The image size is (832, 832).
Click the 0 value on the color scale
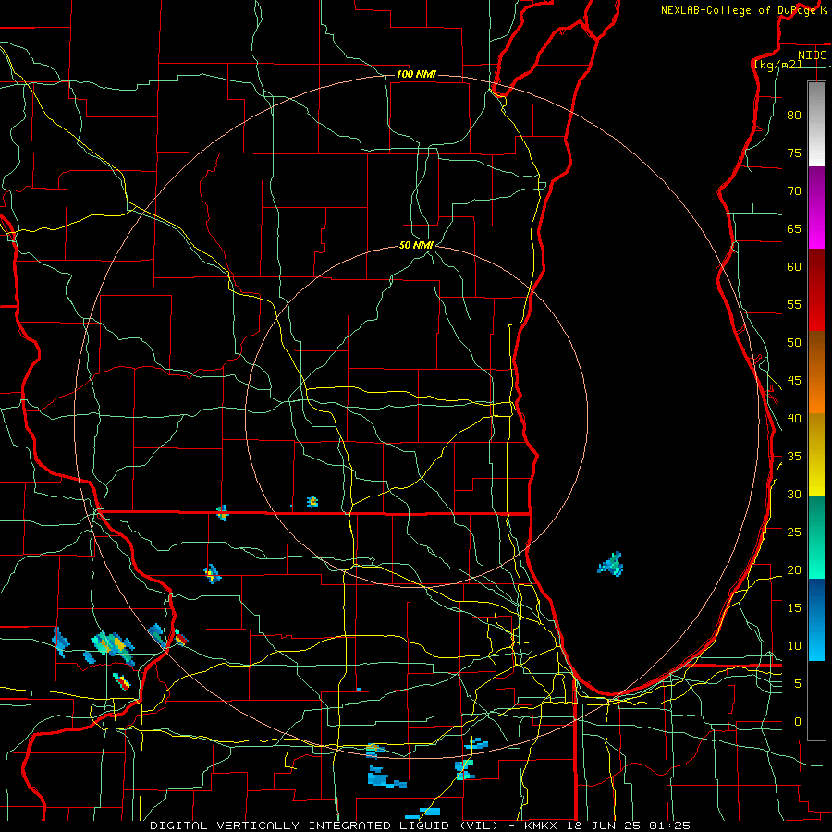coord(798,722)
